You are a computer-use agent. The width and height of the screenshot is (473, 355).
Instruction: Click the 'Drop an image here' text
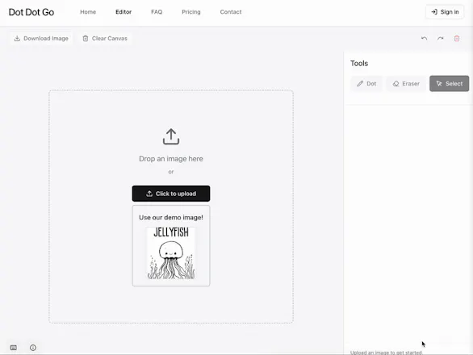click(x=171, y=159)
